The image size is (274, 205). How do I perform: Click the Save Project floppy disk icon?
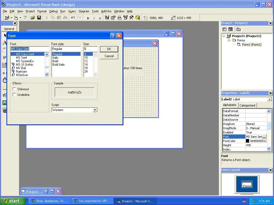coord(39,18)
